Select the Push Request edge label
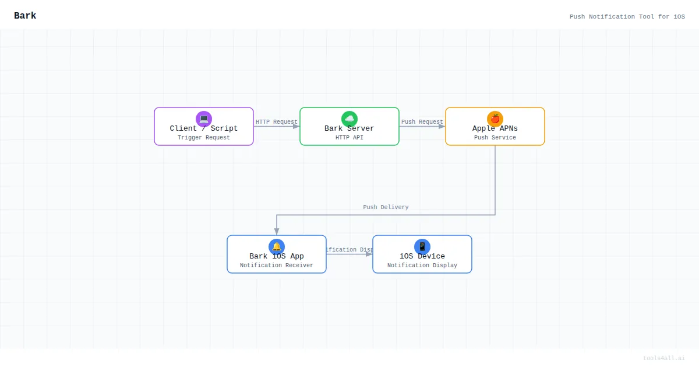This screenshot has width=699, height=366. tap(422, 122)
